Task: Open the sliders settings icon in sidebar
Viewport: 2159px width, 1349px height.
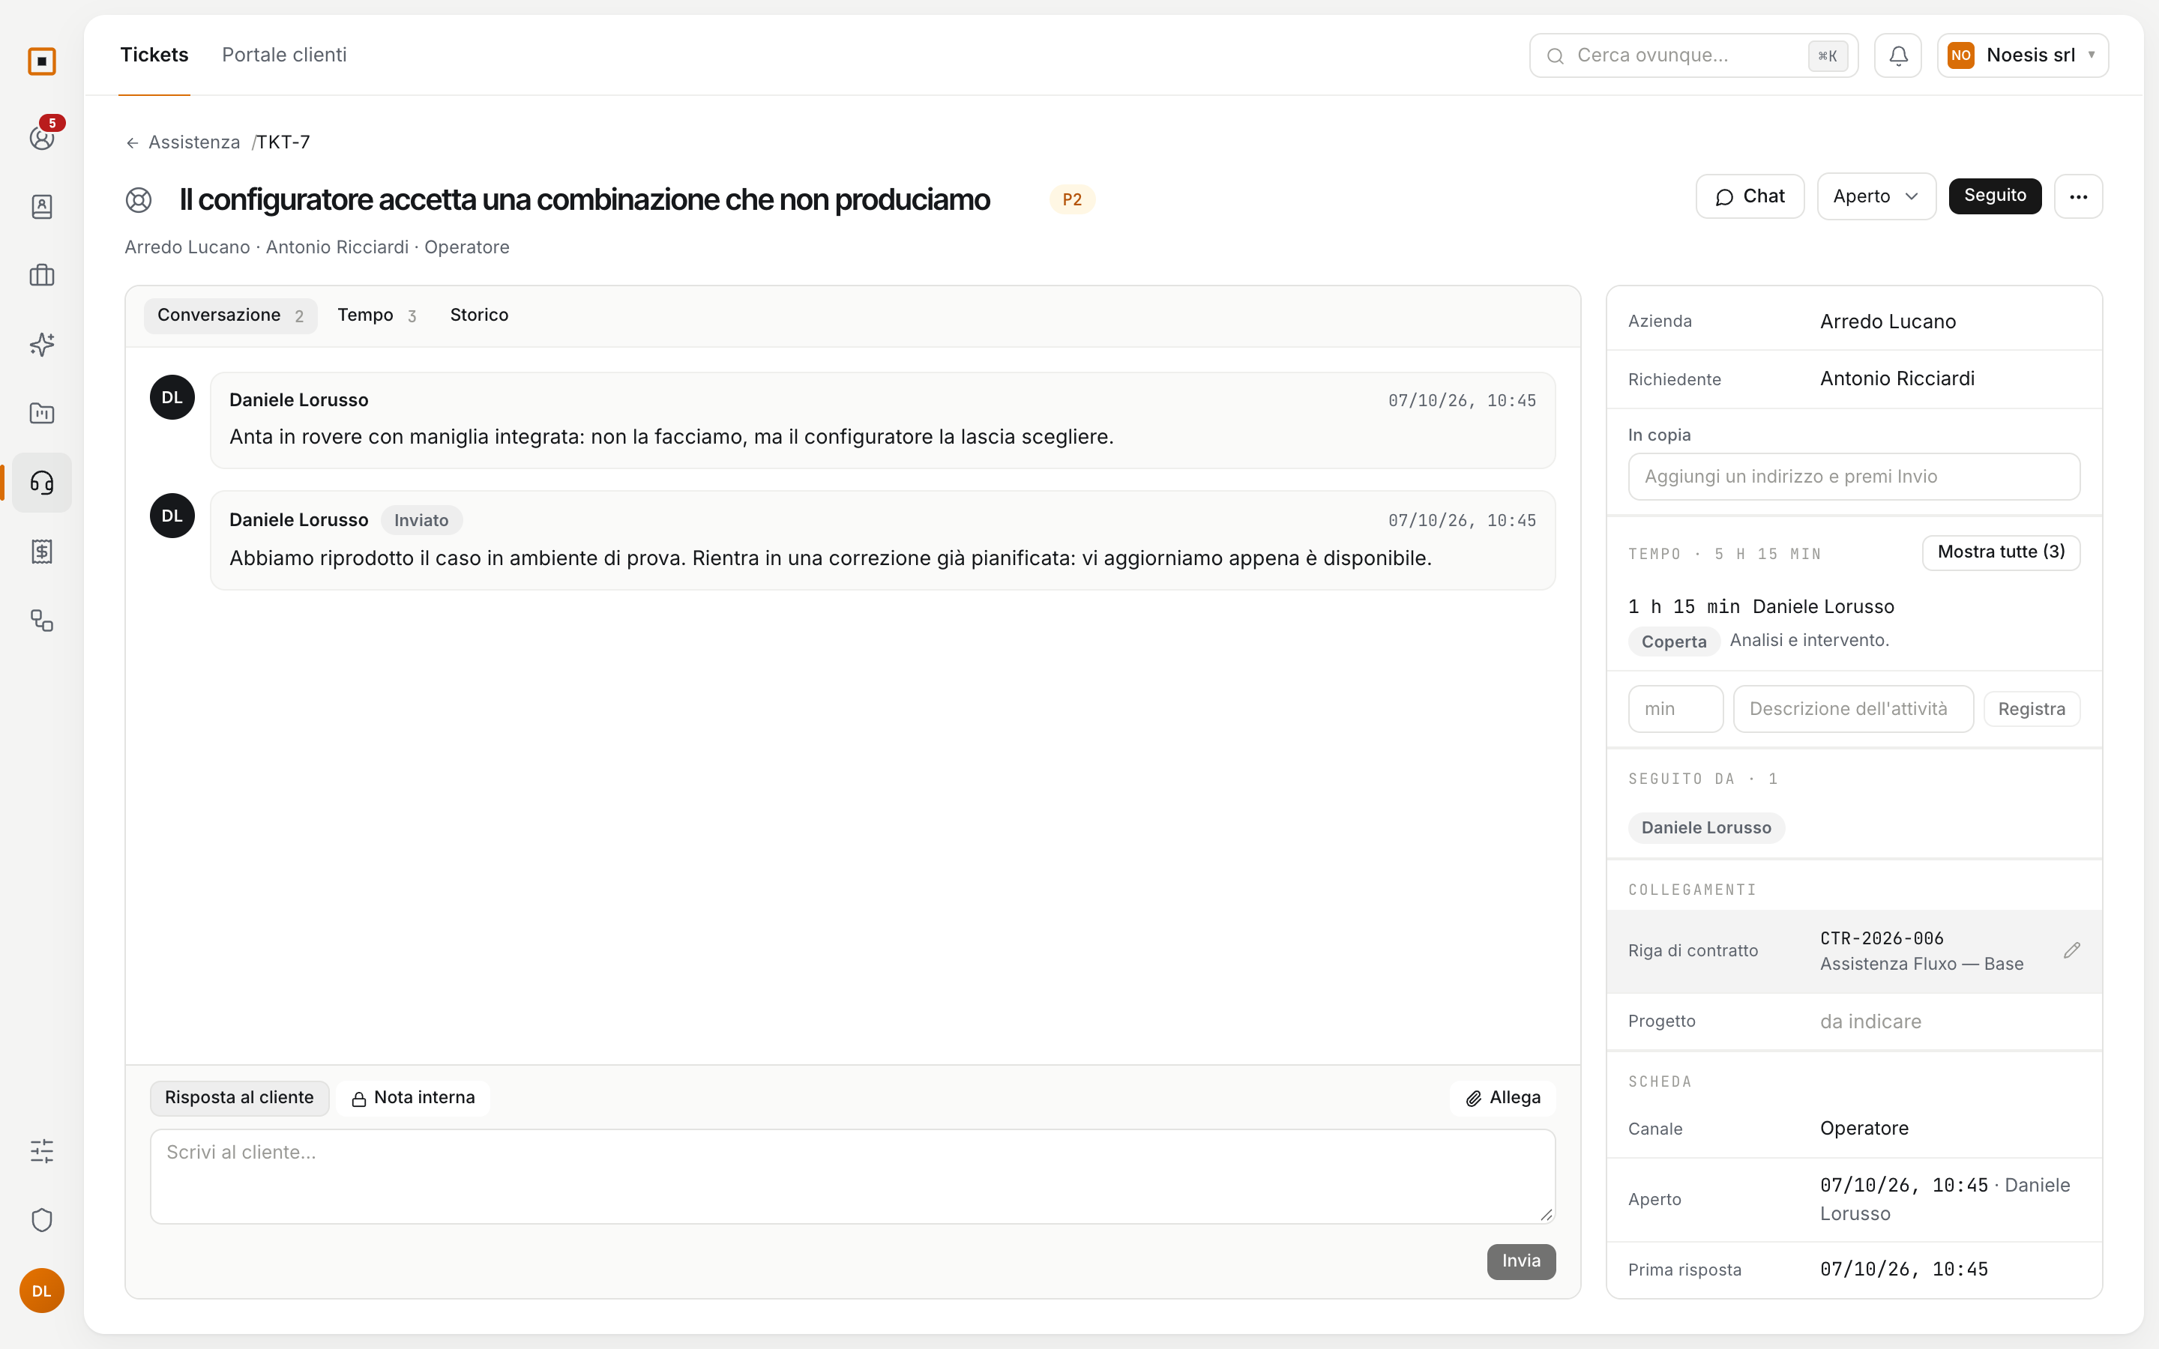Action: 42,1151
